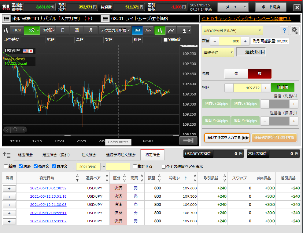This screenshot has height=233, width=303.
Task: Increase the 損切り stop value
Action: pyautogui.click(x=294, y=121)
